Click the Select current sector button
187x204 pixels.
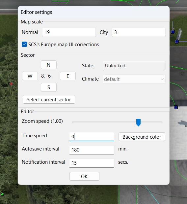point(49,100)
